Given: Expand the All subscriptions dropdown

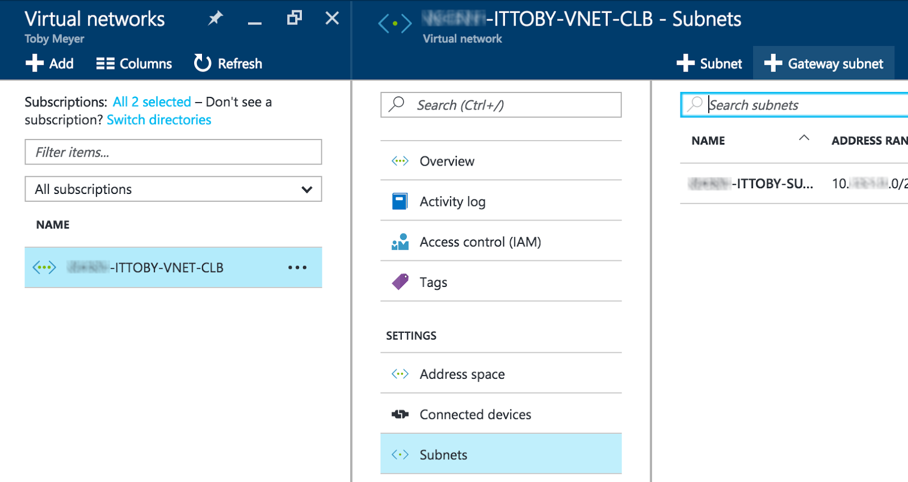Looking at the screenshot, I should 173,189.
